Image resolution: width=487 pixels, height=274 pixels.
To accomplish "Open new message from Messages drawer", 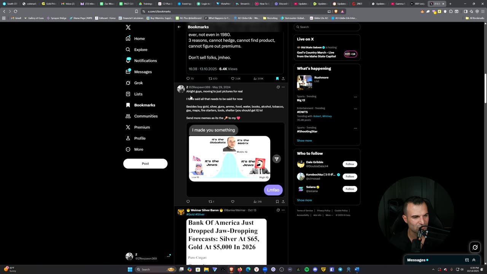I will (x=467, y=260).
